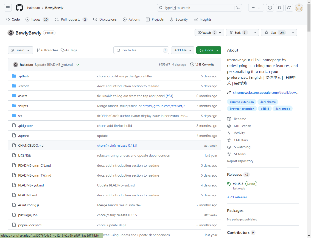Open the + 41 releases link

tap(237, 197)
